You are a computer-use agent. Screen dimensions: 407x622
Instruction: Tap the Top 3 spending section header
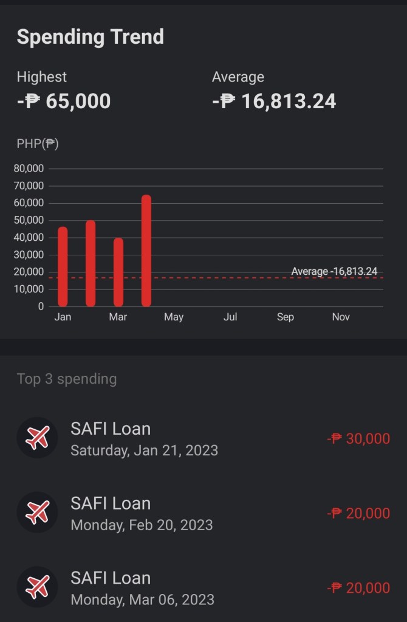[67, 379]
